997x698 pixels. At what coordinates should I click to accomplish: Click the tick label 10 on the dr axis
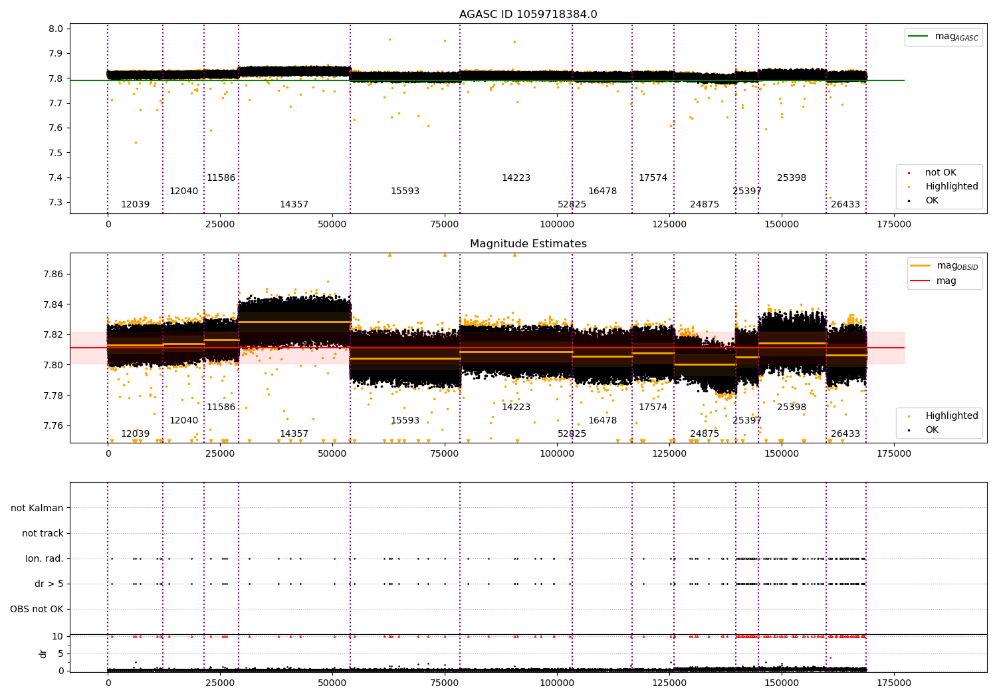click(58, 636)
